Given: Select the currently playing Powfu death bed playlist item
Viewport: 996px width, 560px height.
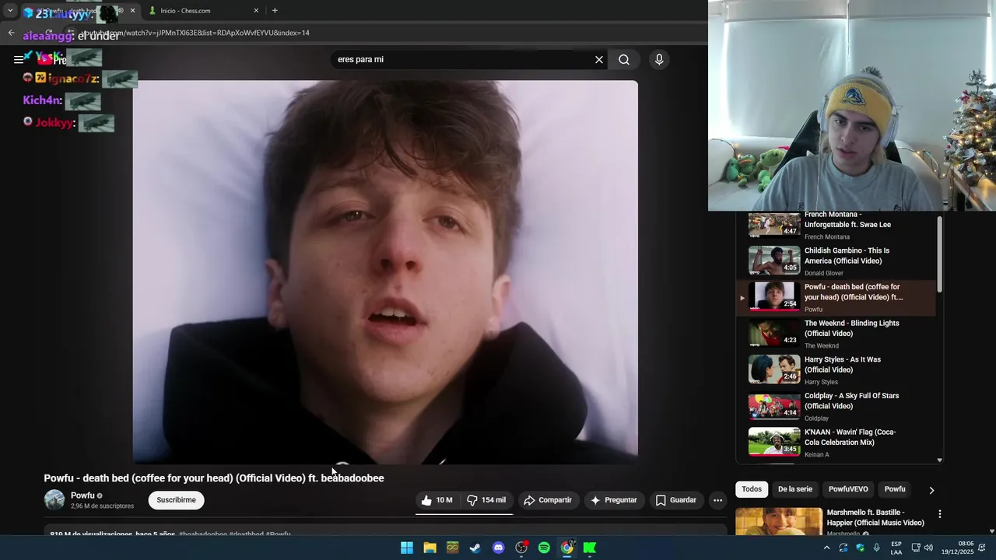Looking at the screenshot, I should pos(836,298).
